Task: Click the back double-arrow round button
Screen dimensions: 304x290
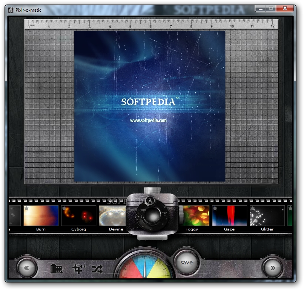Action: pyautogui.click(x=27, y=268)
